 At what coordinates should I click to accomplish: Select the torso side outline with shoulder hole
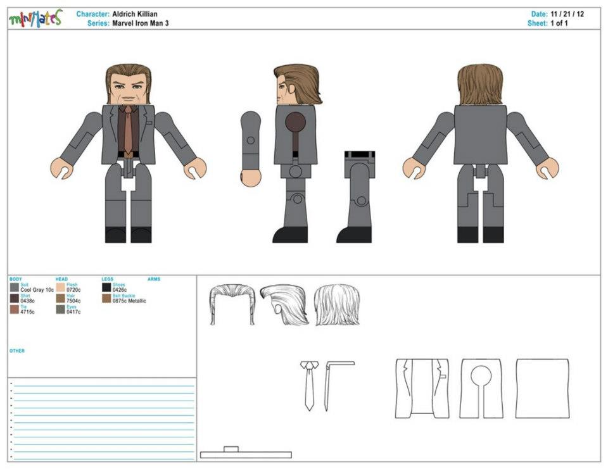(481, 389)
